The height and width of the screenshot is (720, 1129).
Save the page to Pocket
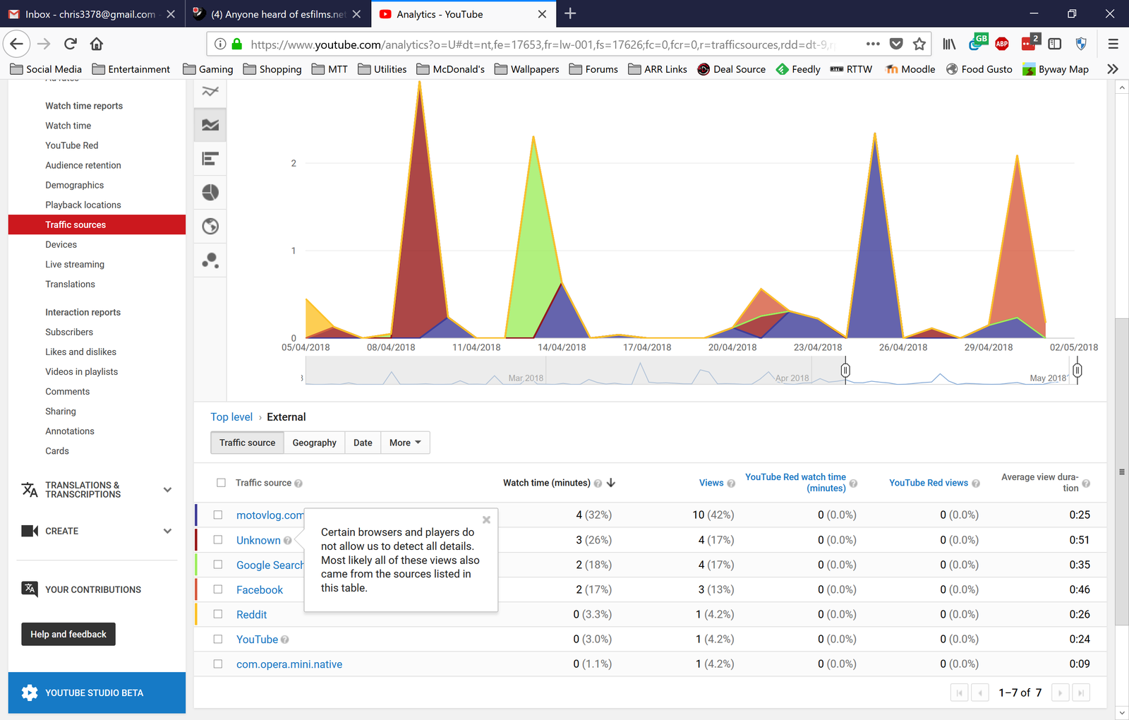point(896,44)
